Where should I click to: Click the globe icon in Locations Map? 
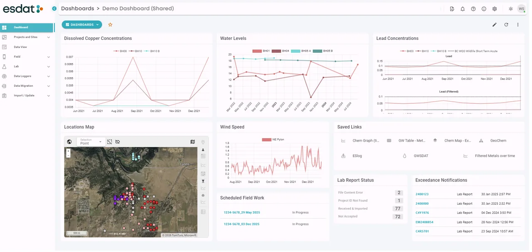coord(69,142)
